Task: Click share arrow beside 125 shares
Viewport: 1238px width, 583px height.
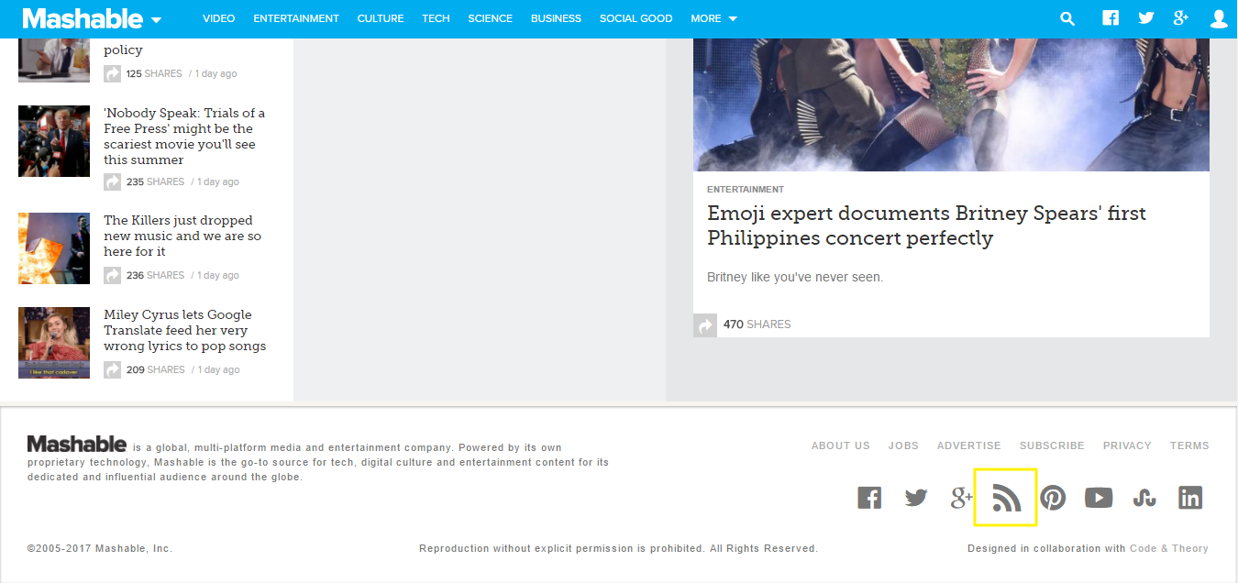Action: (112, 73)
